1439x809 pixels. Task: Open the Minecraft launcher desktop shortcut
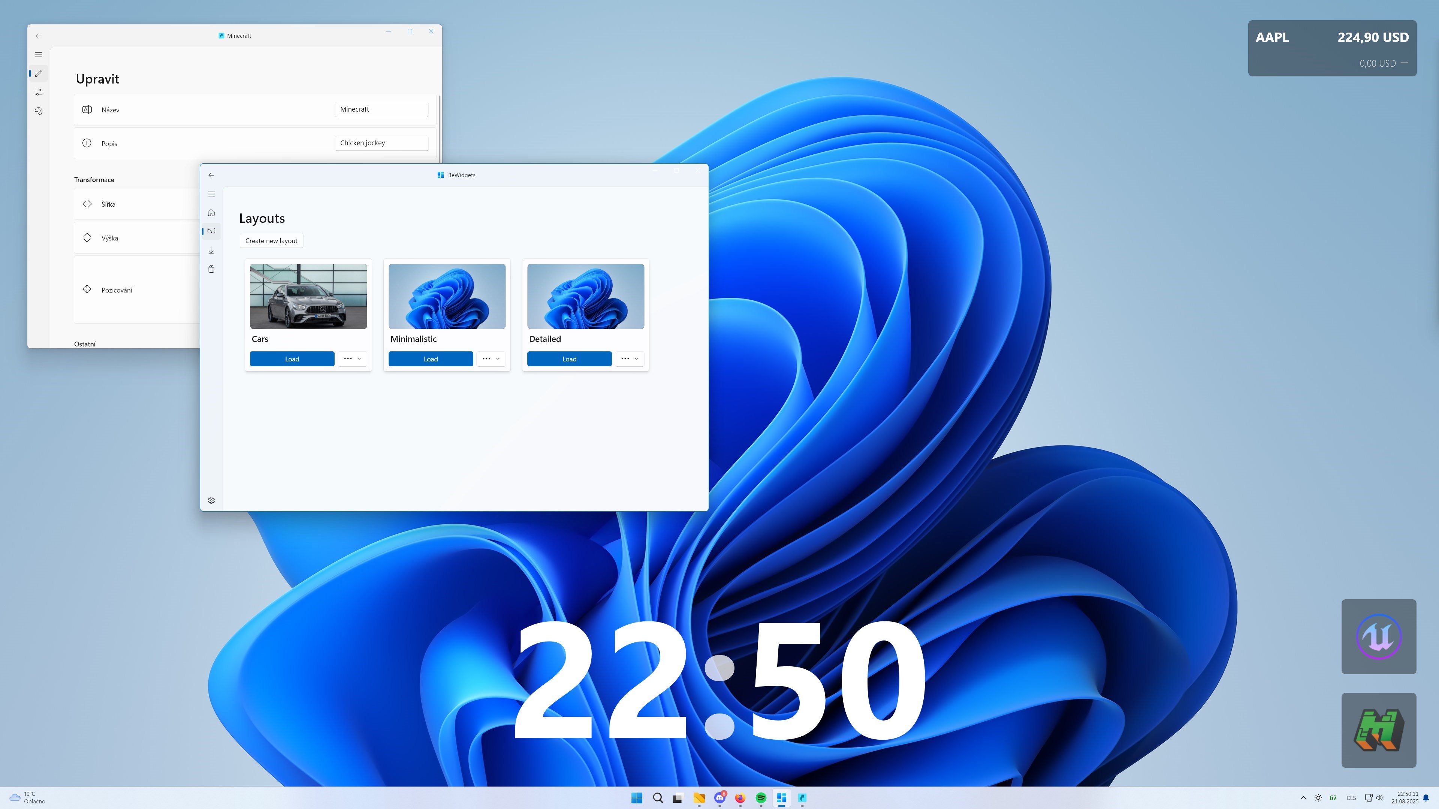click(x=1378, y=730)
